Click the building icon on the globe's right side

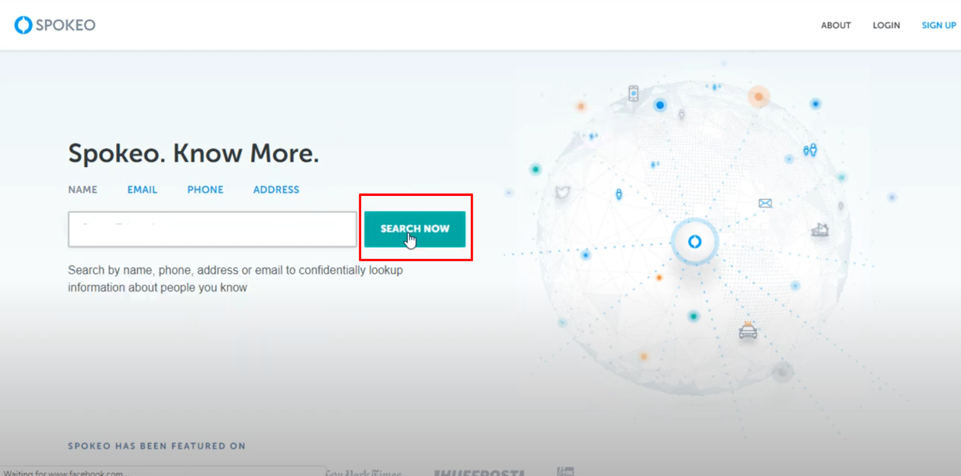pyautogui.click(x=820, y=229)
